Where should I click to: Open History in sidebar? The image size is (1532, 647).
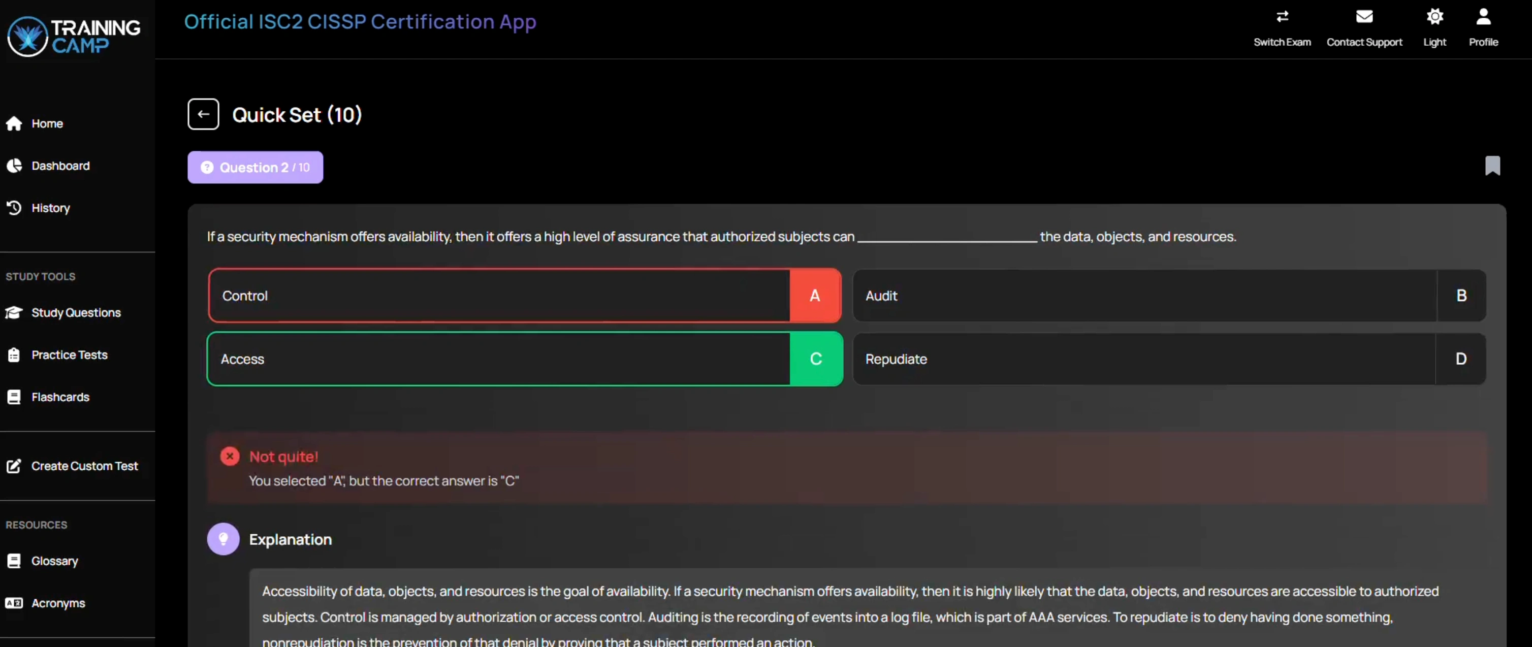[x=50, y=208]
